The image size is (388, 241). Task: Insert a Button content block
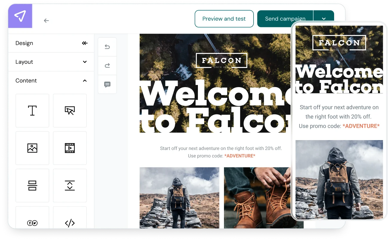pos(69,110)
